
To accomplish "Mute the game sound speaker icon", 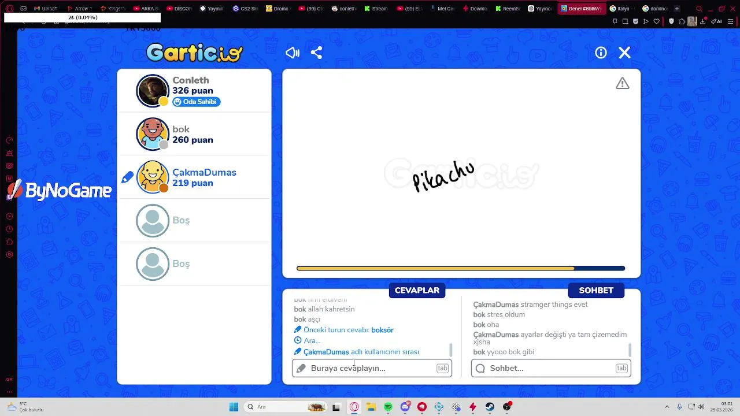I will (x=293, y=53).
